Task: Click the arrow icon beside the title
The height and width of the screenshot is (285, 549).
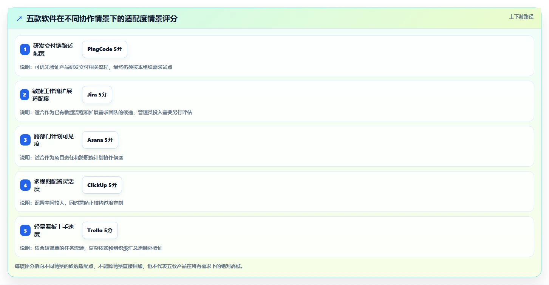Action: pyautogui.click(x=19, y=18)
